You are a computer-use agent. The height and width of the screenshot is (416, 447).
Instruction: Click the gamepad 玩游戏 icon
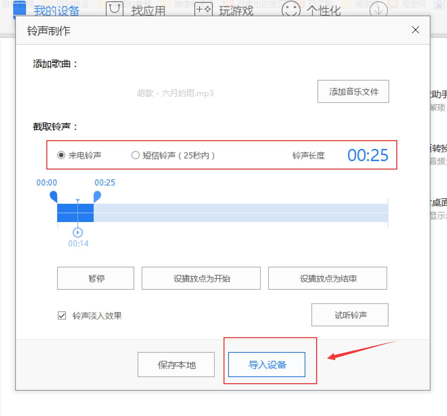pyautogui.click(x=203, y=8)
